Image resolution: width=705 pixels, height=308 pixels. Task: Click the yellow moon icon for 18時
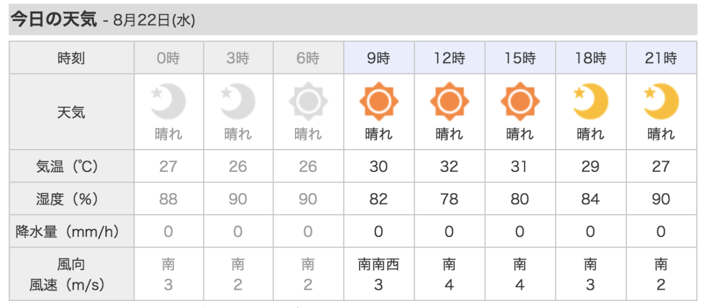coord(590,102)
